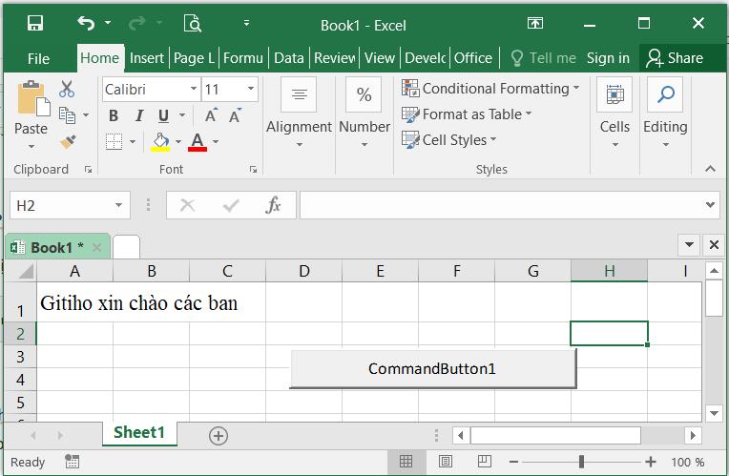The image size is (729, 476).
Task: Click the Share button
Action: point(675,58)
